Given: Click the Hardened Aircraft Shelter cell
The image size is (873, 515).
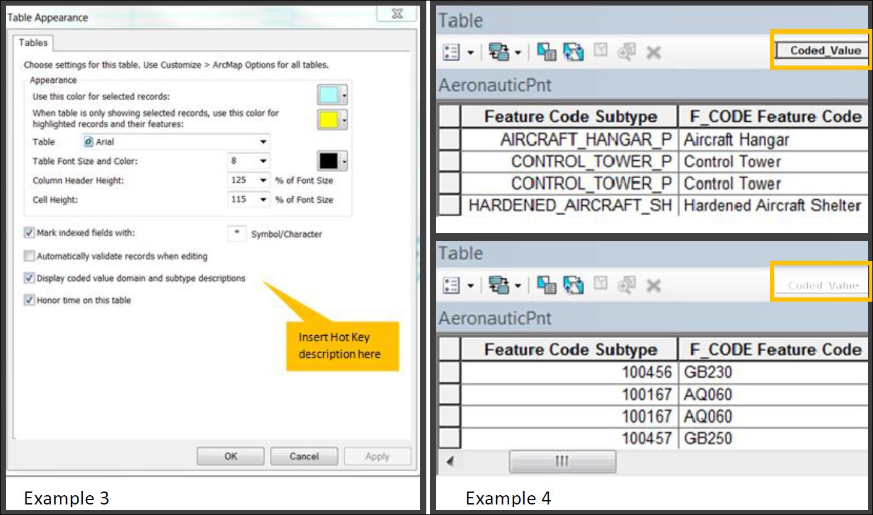Looking at the screenshot, I should point(773,205).
